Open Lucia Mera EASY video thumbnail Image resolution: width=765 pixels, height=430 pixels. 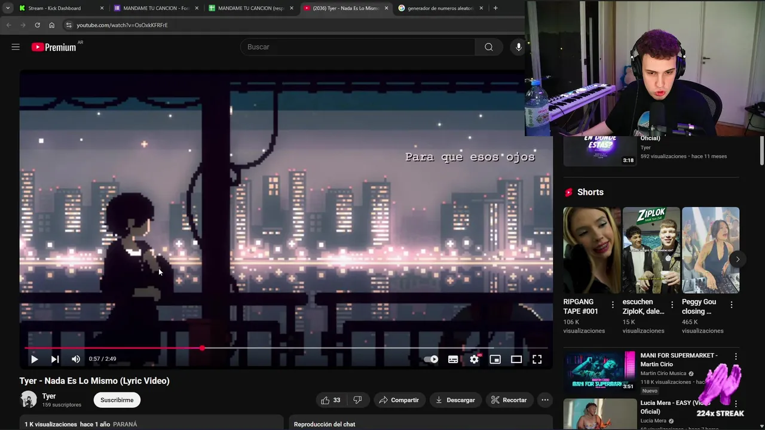pyautogui.click(x=599, y=414)
